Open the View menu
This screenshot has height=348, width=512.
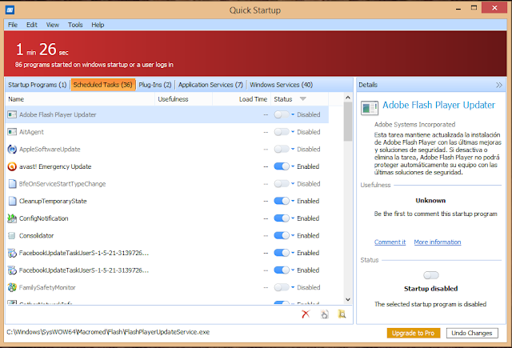53,25
